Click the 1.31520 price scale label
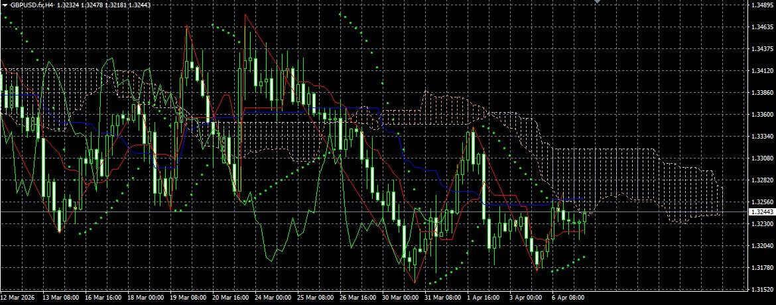The width and height of the screenshot is (776, 305). click(x=762, y=290)
